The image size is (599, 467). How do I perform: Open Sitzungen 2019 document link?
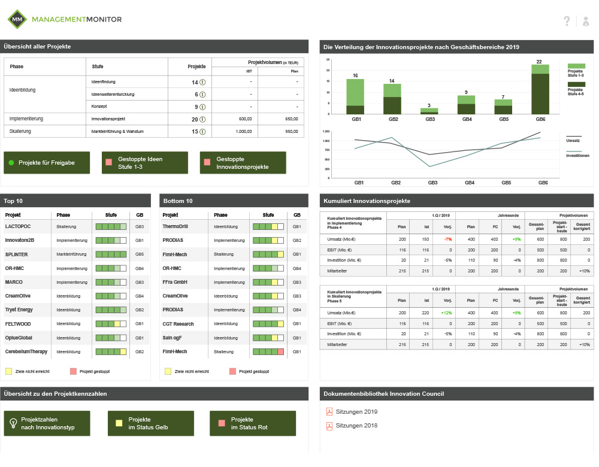pos(356,412)
